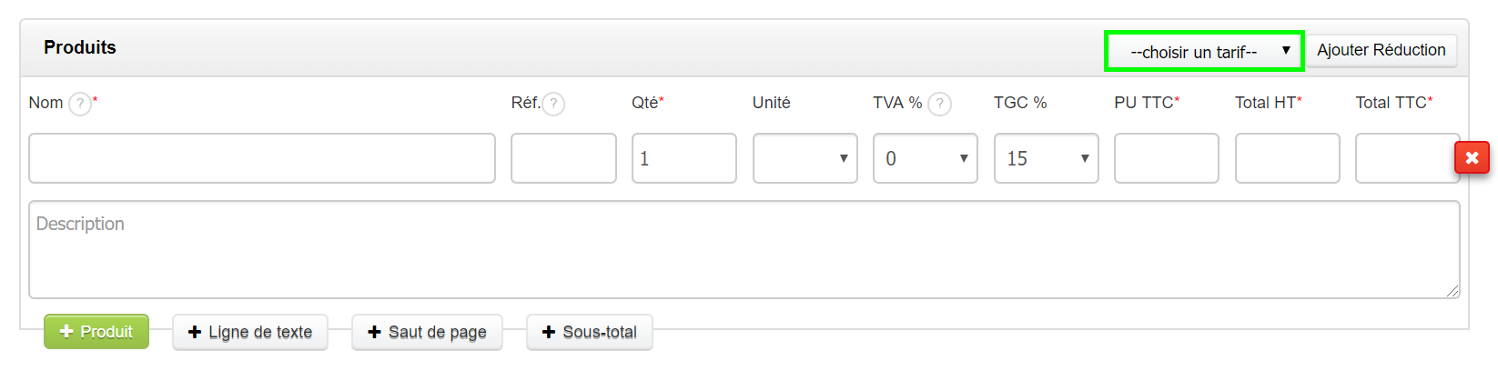Focus the PU TTC price field
The width and height of the screenshot is (1498, 381).
point(1166,158)
